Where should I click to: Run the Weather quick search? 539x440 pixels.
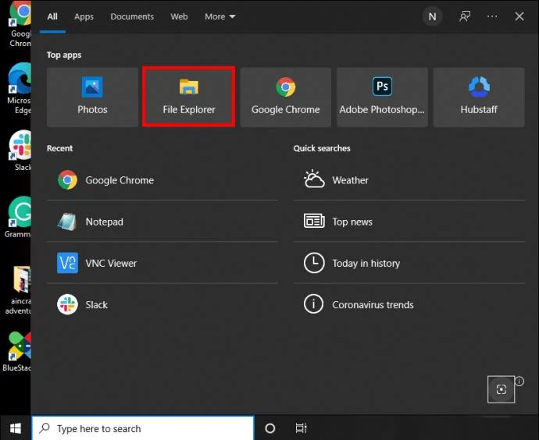pos(409,180)
